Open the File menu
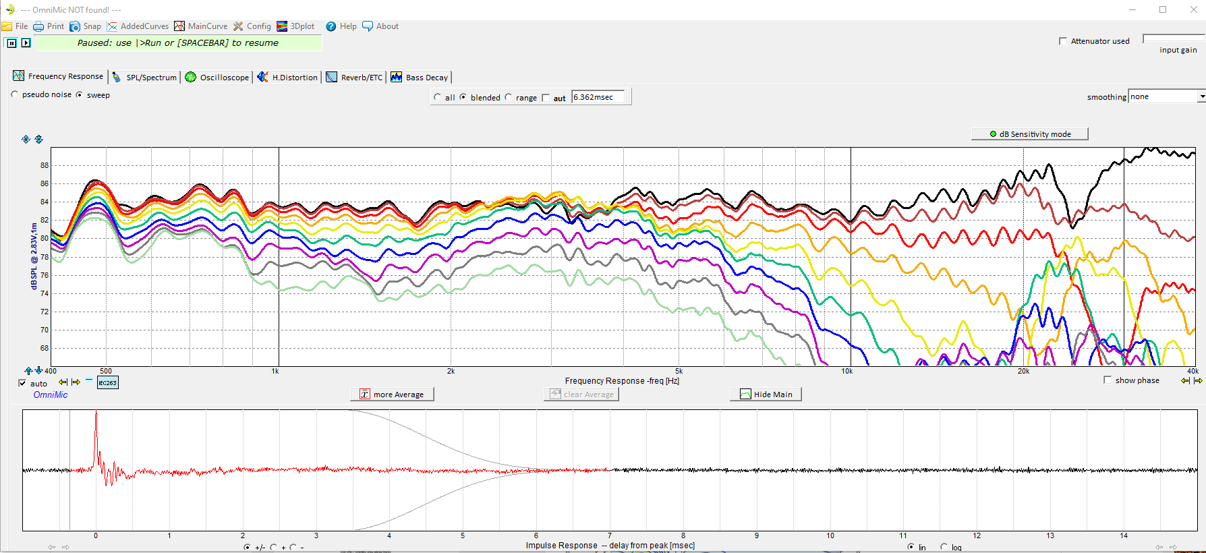Screen dimensions: 1206x553 tap(15, 26)
